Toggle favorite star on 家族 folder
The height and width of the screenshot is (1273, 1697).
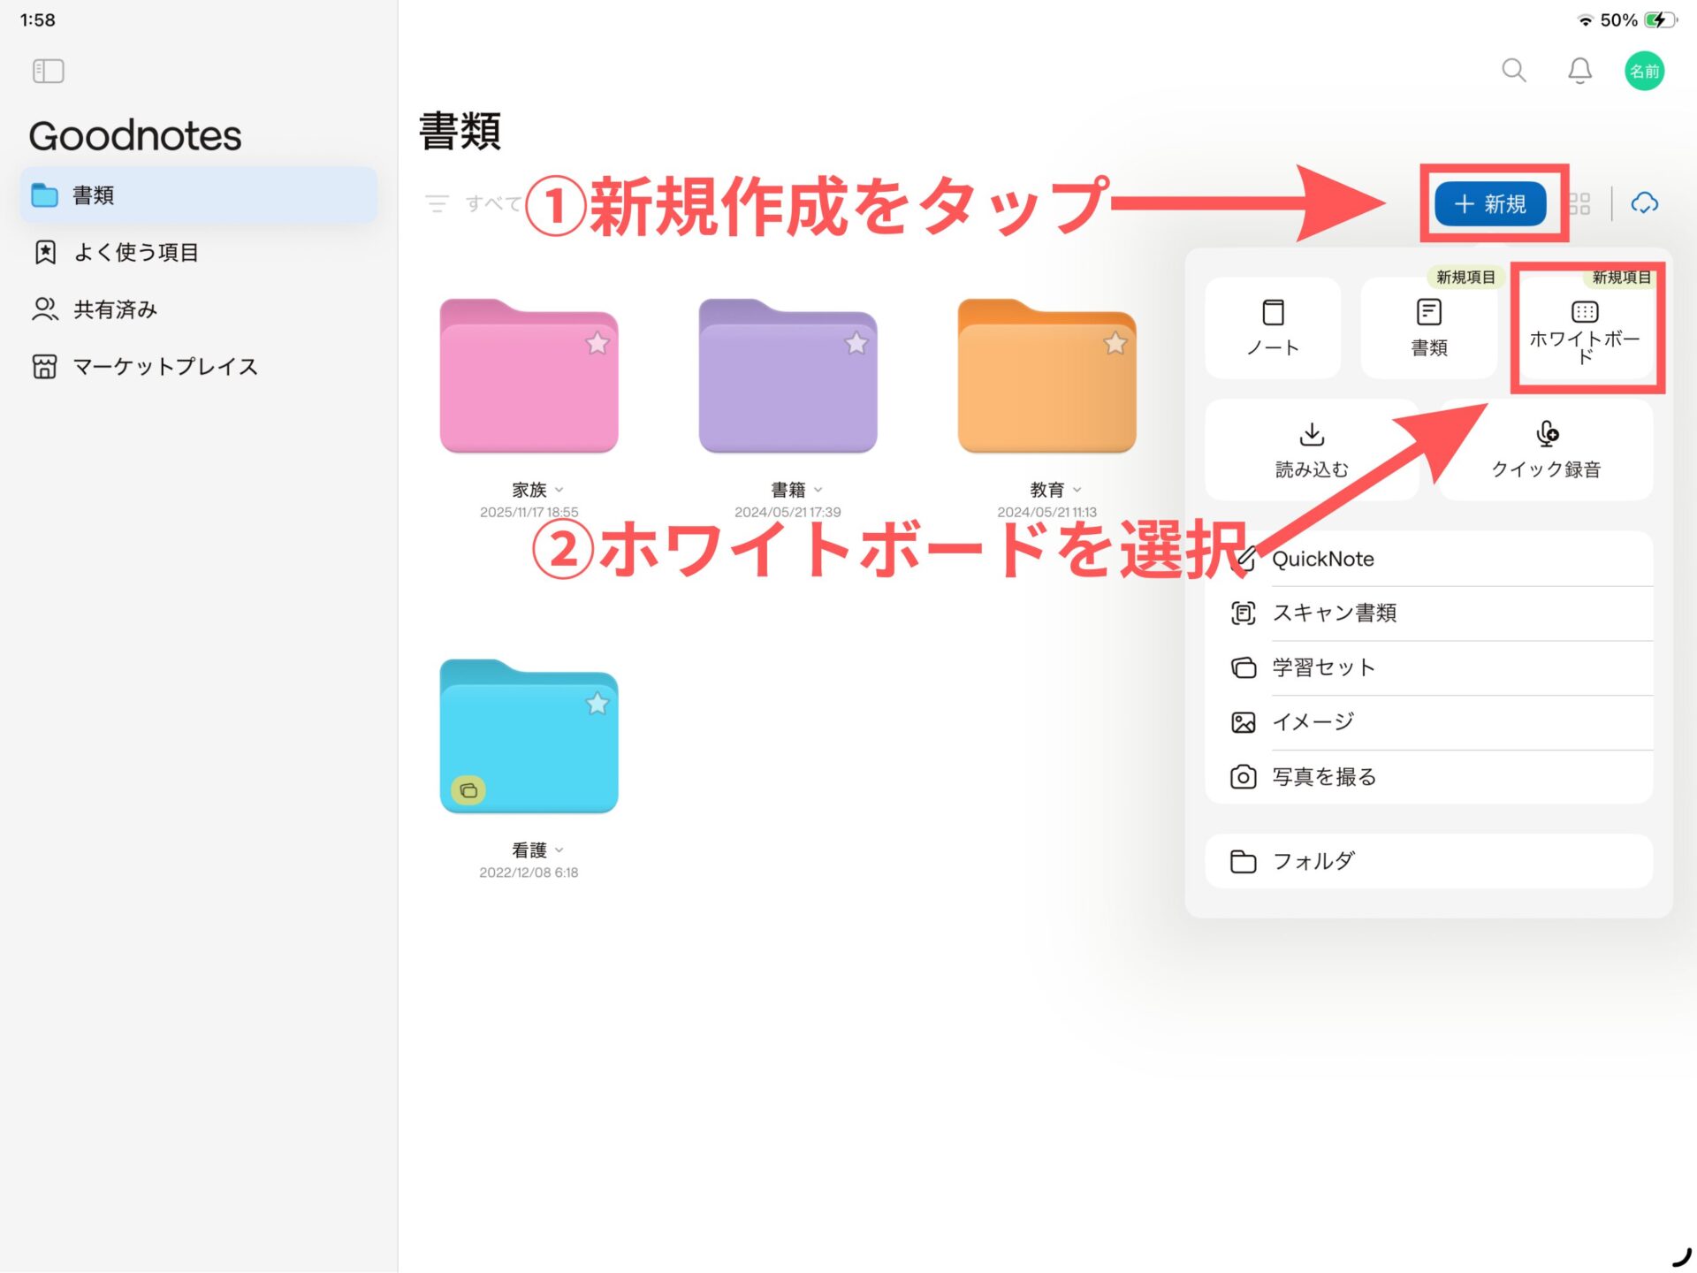(597, 343)
